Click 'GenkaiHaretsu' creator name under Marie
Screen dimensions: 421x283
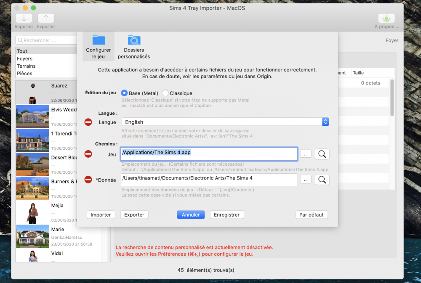(67, 238)
